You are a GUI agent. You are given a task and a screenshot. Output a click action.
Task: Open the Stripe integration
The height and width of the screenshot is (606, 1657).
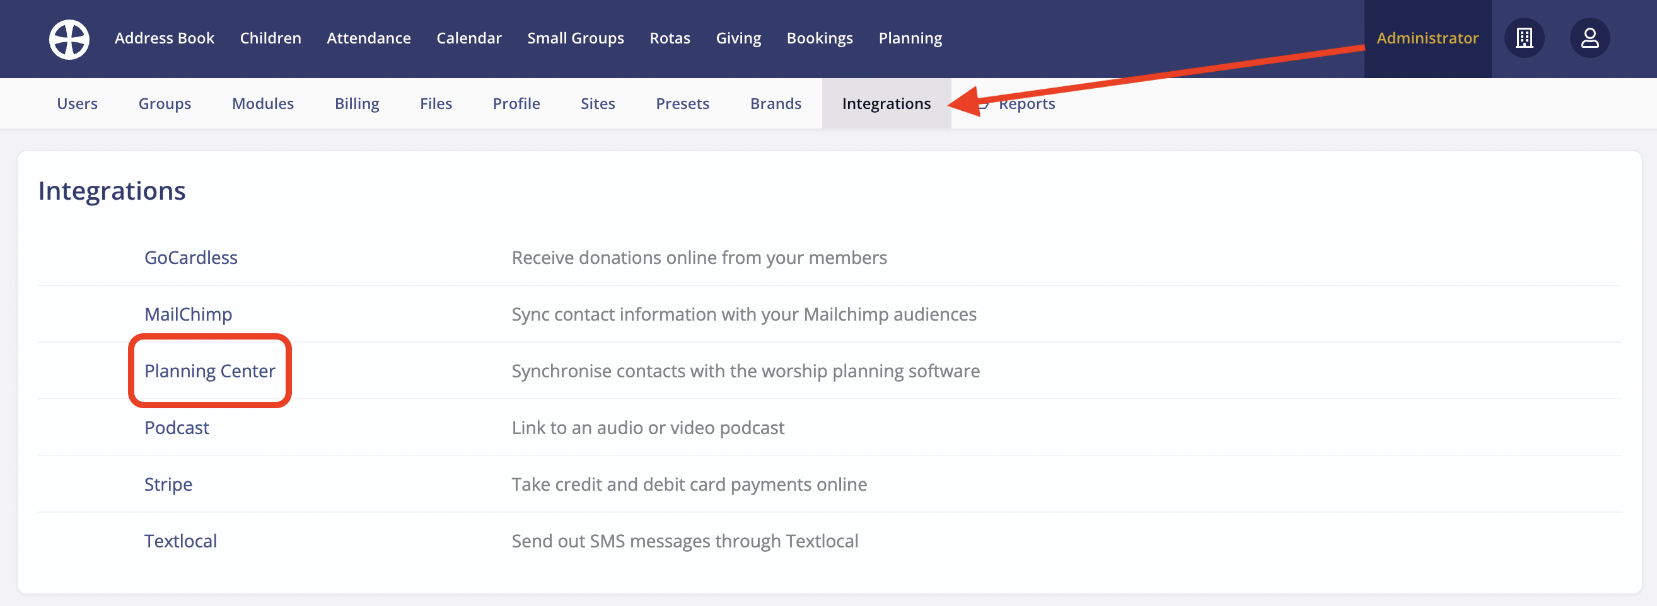(168, 484)
